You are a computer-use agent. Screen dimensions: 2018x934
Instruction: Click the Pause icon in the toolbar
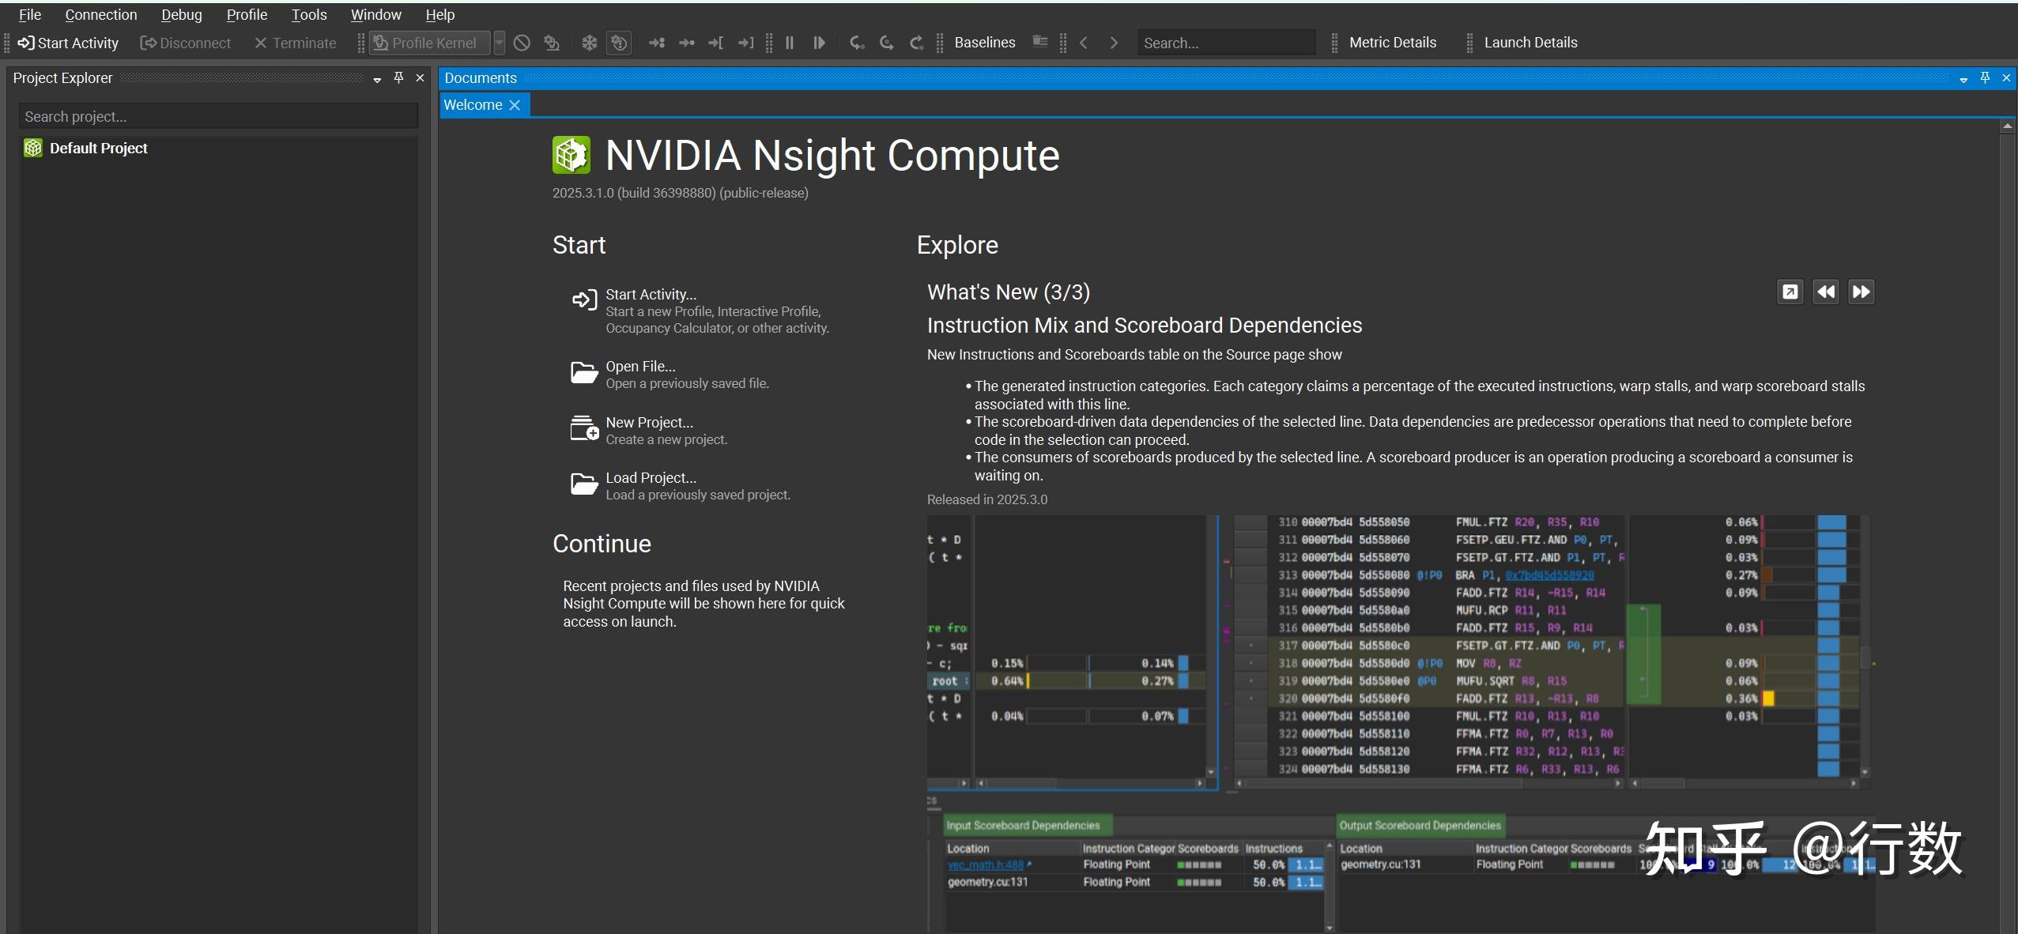click(790, 43)
